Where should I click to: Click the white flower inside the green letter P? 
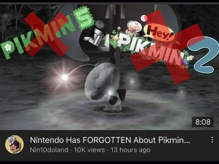pos(8,47)
